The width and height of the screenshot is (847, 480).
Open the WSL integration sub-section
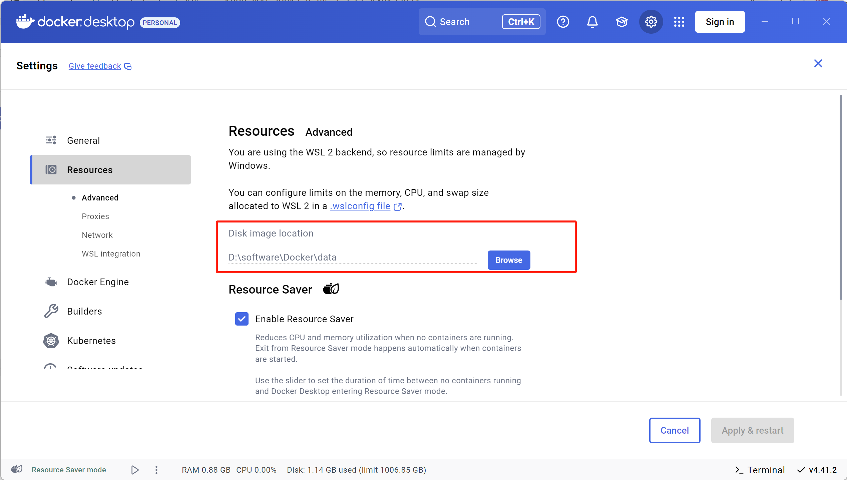coord(111,254)
